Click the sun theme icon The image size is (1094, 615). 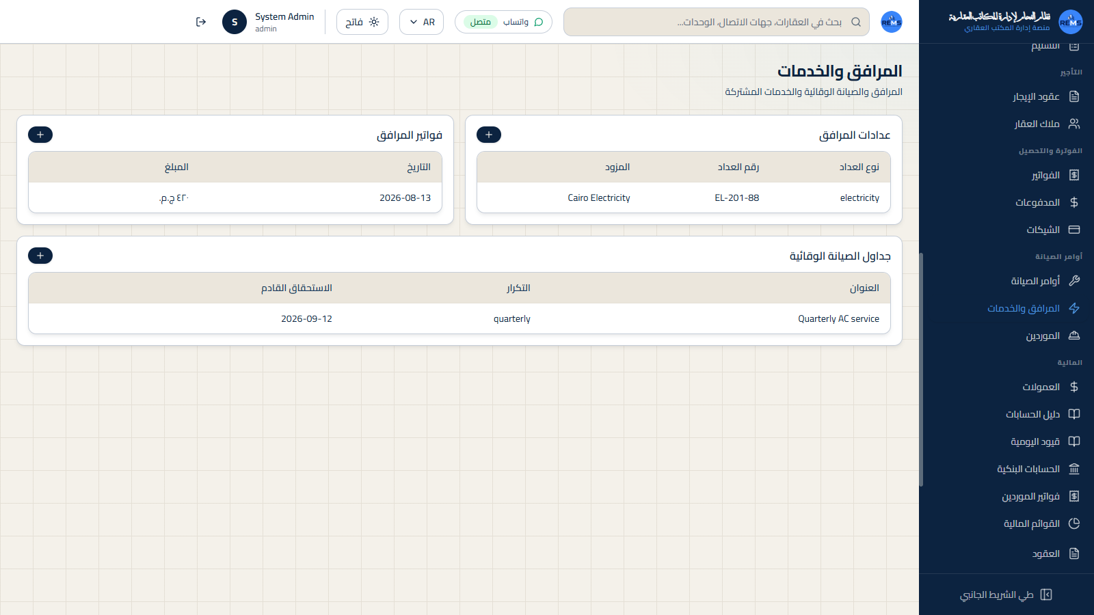point(374,22)
